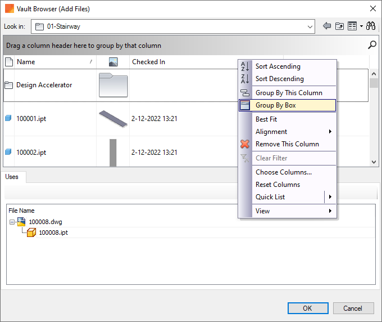The image size is (382, 322).
Task: Click the binoculars Find icon
Action: coord(371,26)
